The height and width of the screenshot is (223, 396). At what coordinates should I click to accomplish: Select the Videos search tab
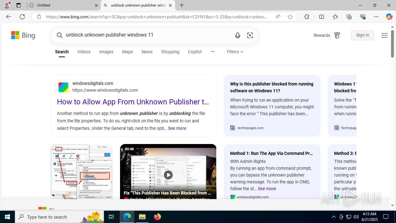[84, 52]
